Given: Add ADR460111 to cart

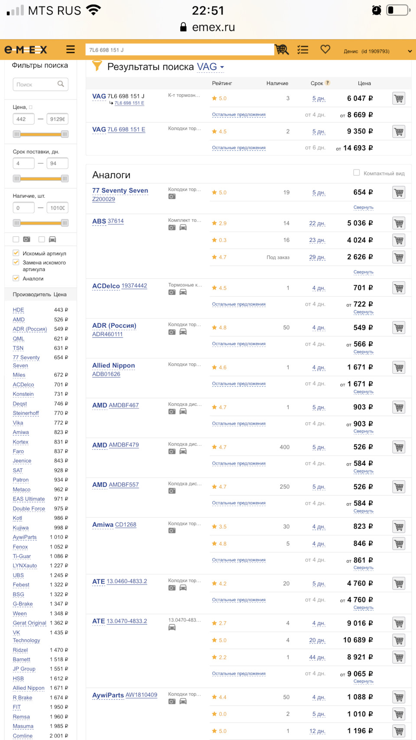Looking at the screenshot, I should (399, 328).
